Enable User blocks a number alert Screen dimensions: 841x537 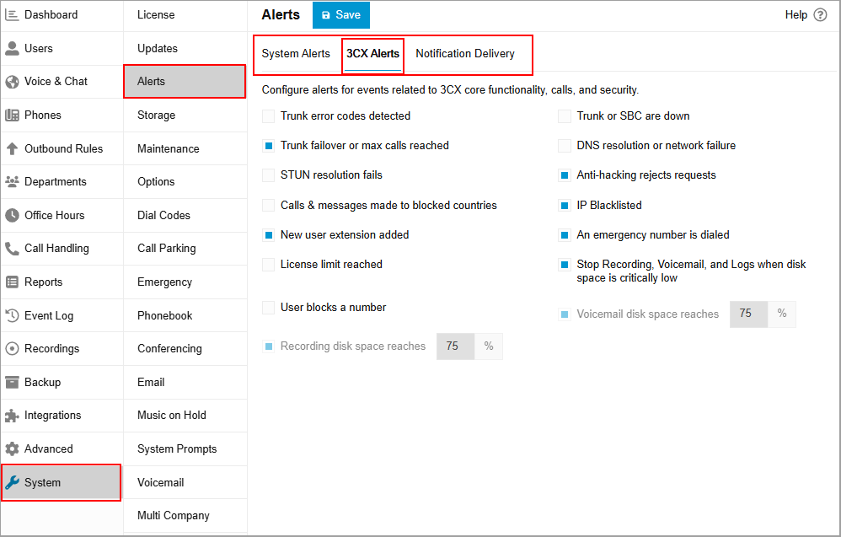[268, 308]
